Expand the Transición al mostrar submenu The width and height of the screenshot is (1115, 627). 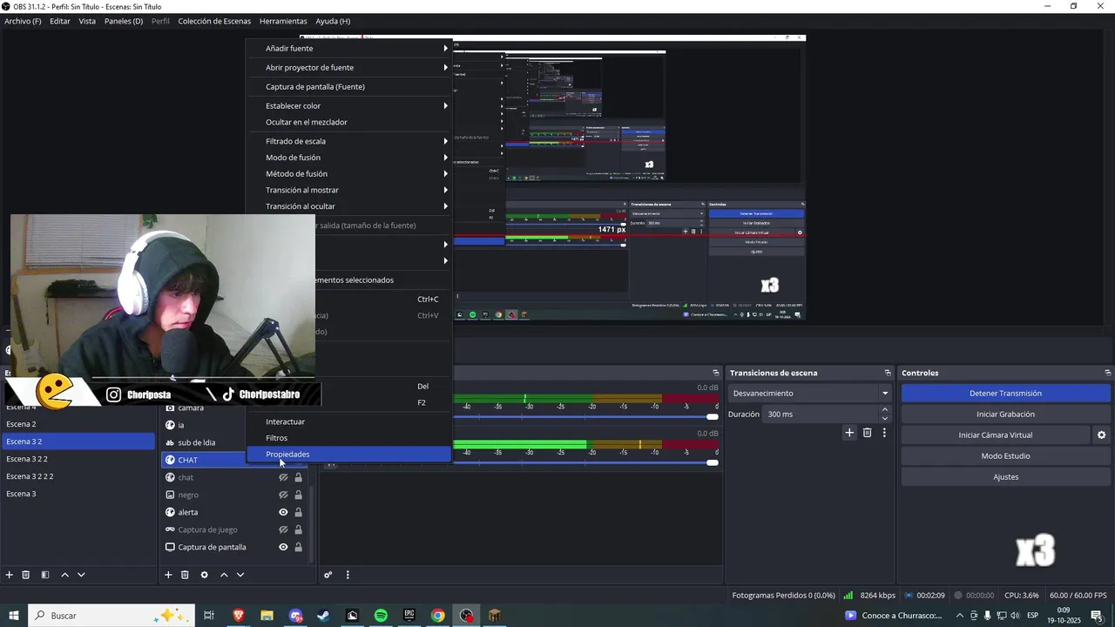click(x=348, y=190)
